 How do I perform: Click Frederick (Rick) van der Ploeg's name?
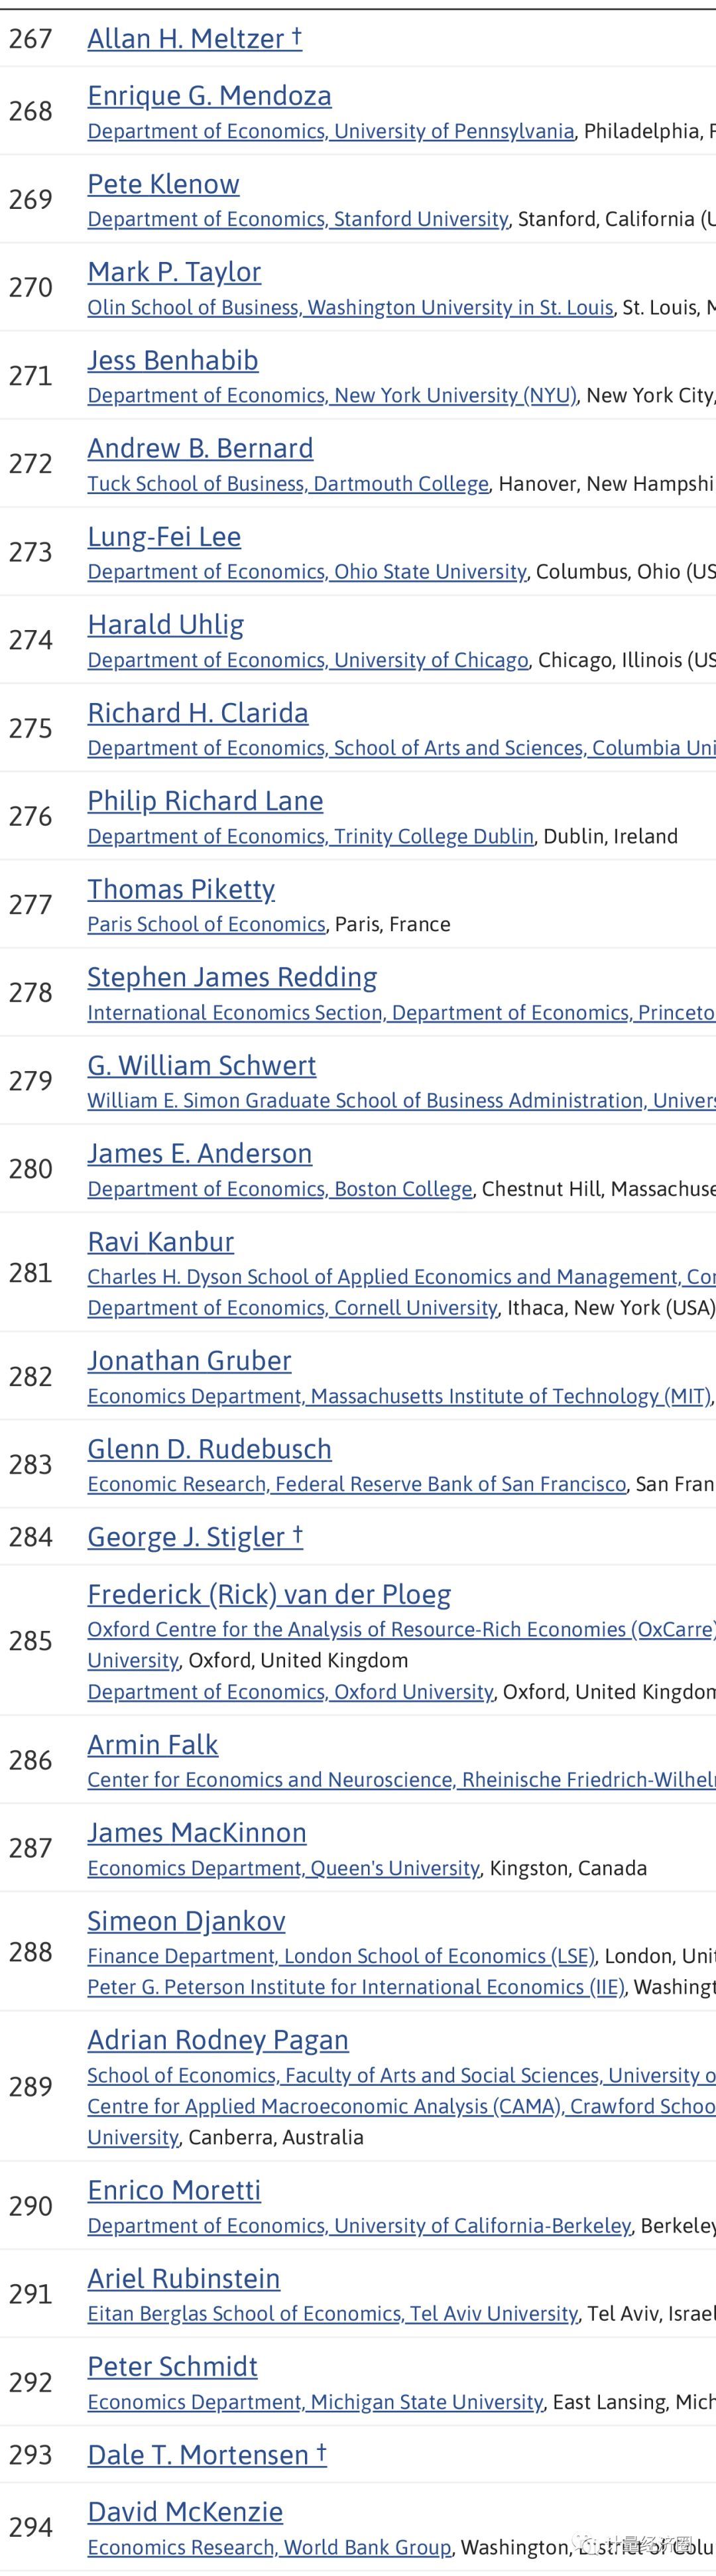(x=269, y=1594)
